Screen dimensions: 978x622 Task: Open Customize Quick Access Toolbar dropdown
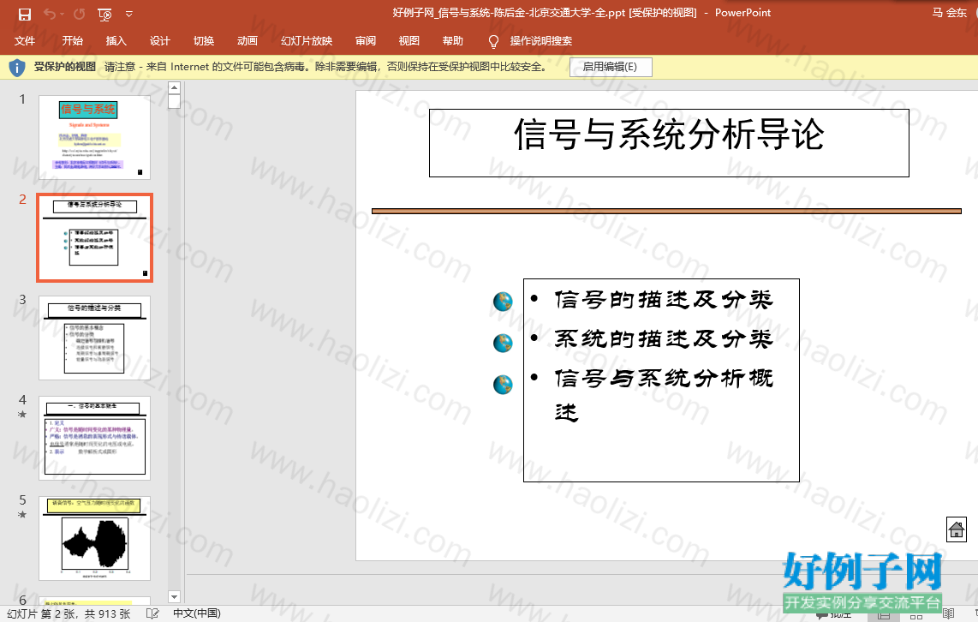tap(129, 14)
